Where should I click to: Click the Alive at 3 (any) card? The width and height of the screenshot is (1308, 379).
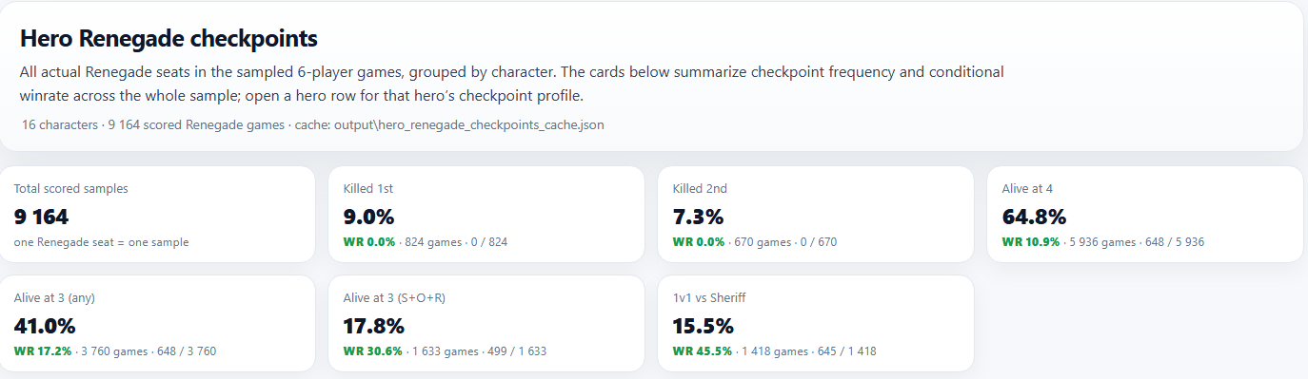(x=157, y=324)
